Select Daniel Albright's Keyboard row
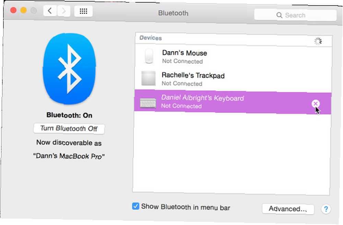 (233, 102)
